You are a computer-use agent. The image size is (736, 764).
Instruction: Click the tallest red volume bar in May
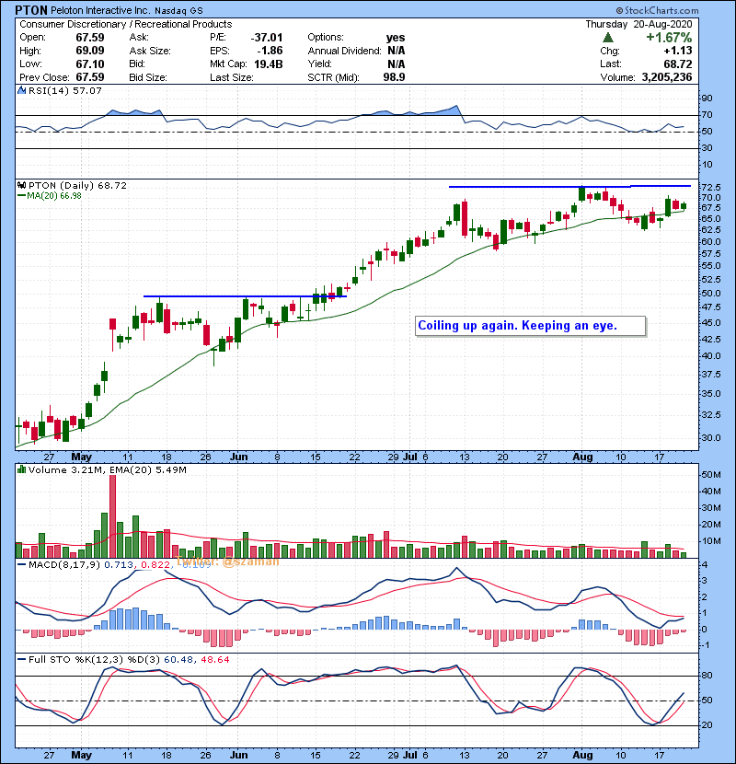click(113, 516)
